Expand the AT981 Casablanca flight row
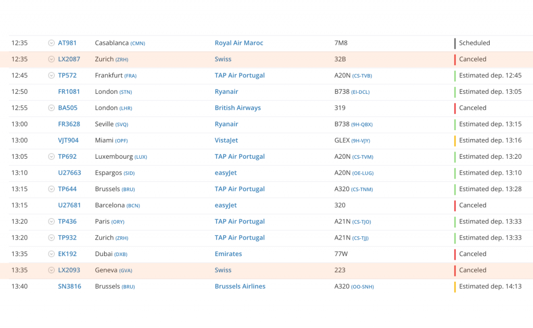 click(51, 43)
